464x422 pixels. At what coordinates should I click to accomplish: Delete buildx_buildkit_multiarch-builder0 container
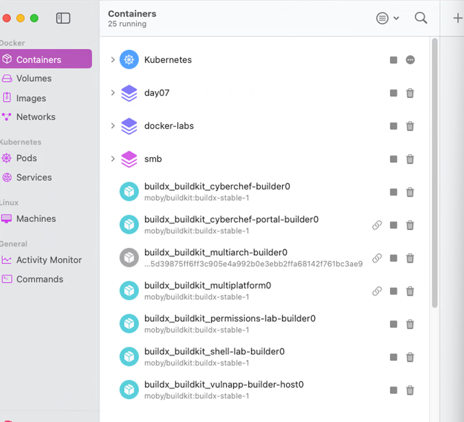410,258
